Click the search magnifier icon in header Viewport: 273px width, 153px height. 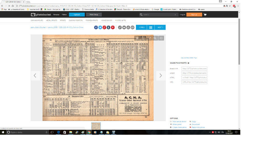point(141,15)
